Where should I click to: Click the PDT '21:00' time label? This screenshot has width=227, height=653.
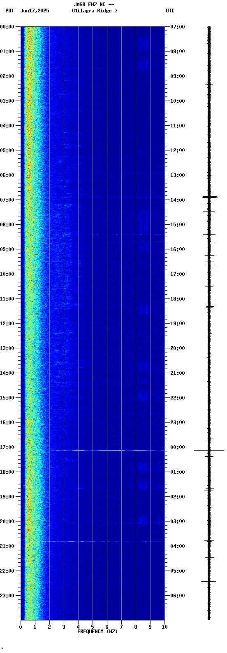click(7, 546)
